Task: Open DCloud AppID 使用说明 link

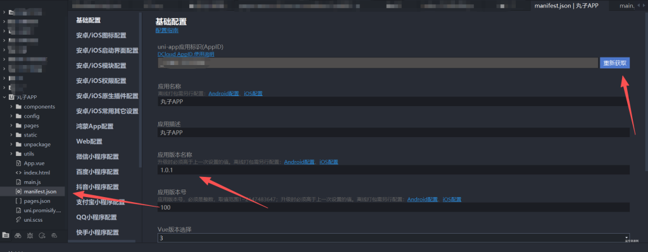Action: tap(185, 54)
